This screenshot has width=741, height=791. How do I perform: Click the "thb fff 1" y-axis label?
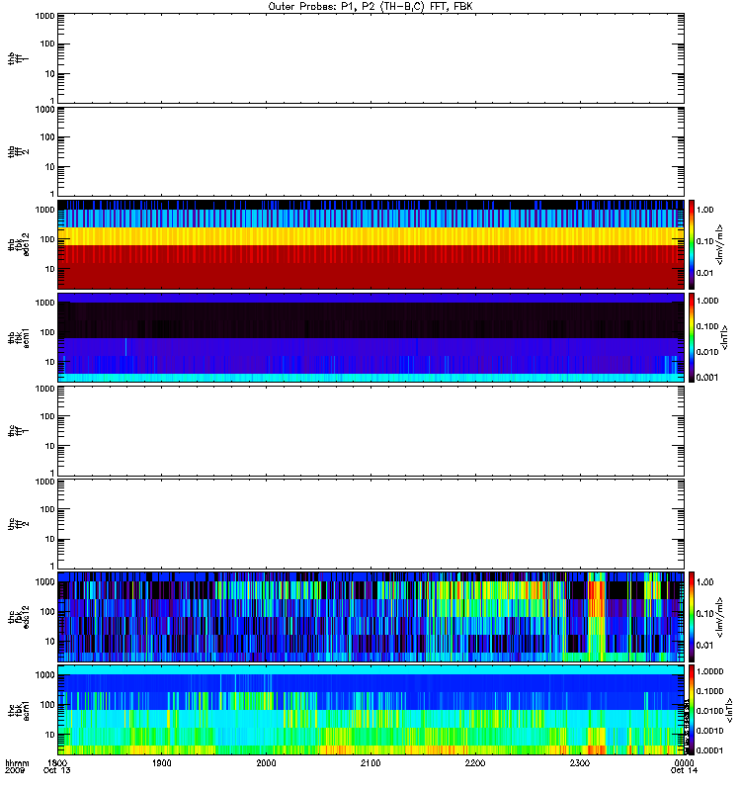click(18, 58)
